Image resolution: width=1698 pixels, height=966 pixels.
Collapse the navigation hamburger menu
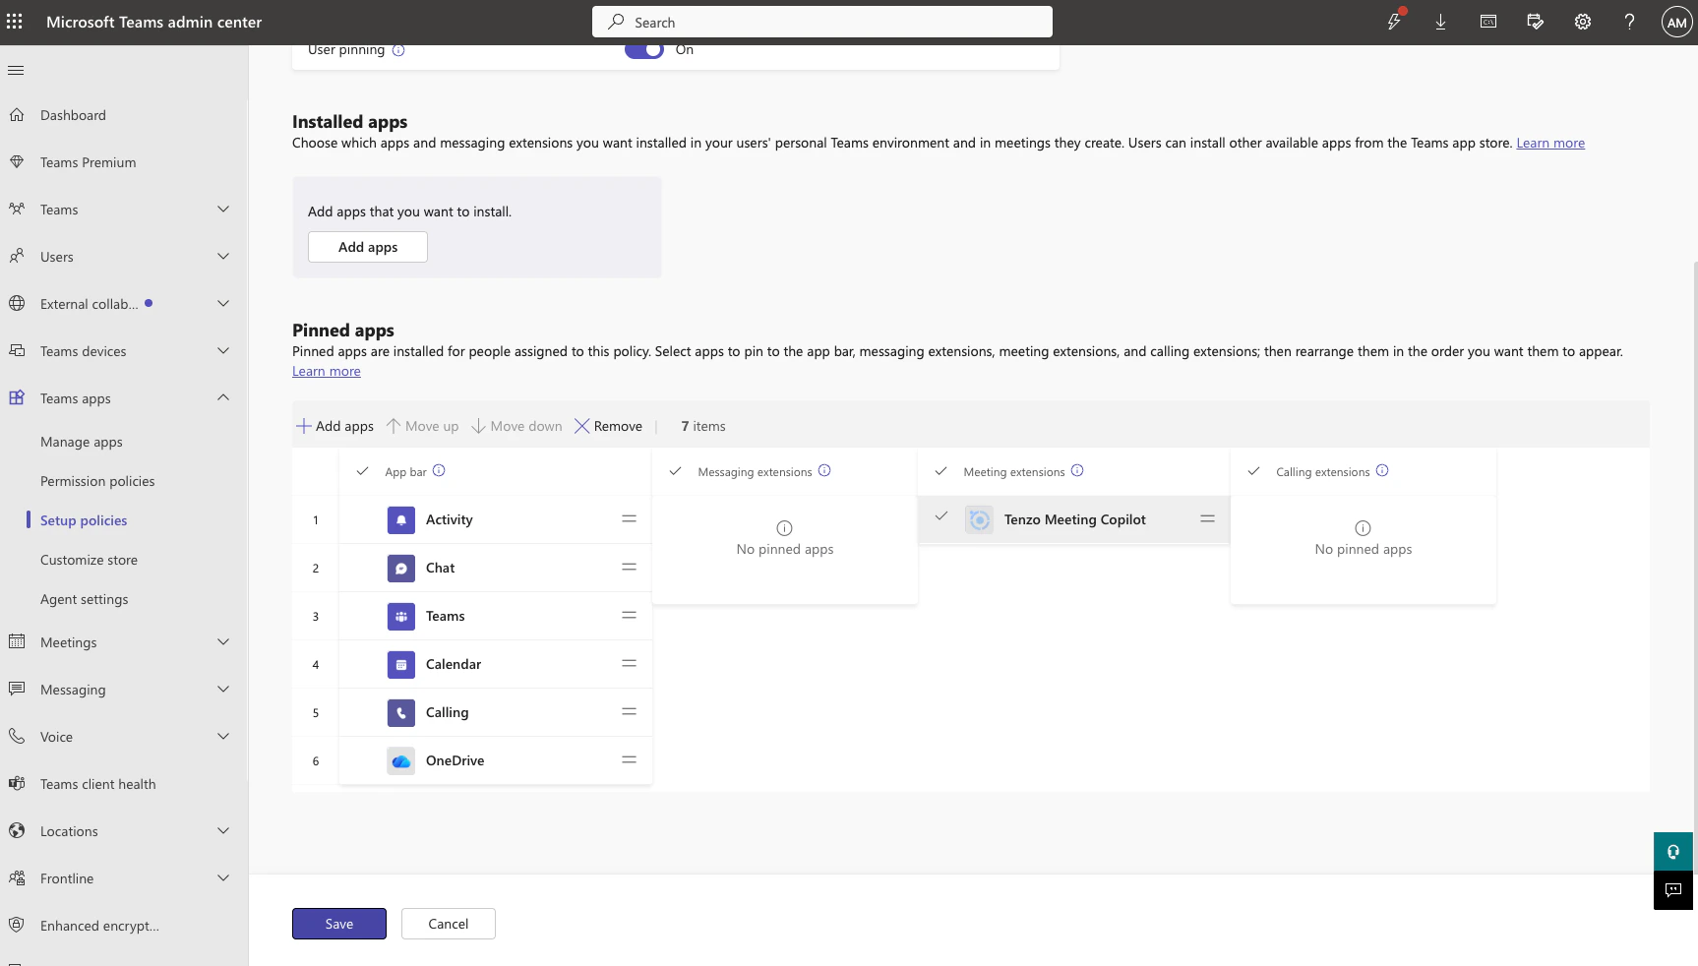point(16,70)
